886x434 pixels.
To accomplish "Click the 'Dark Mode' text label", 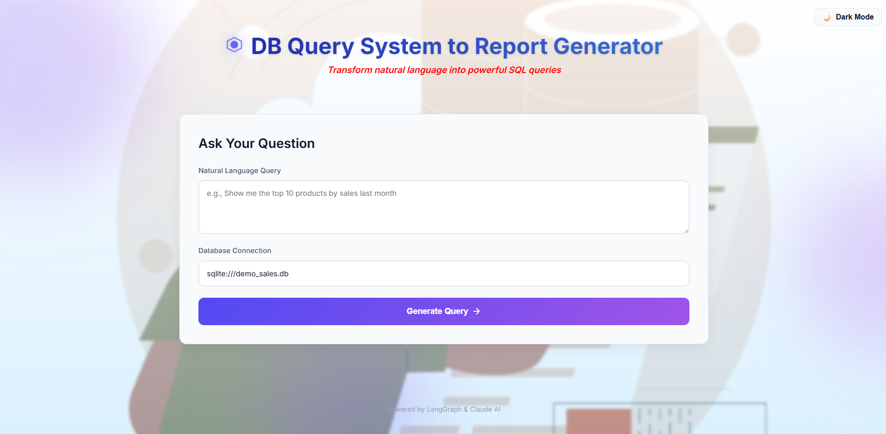I will click(854, 17).
